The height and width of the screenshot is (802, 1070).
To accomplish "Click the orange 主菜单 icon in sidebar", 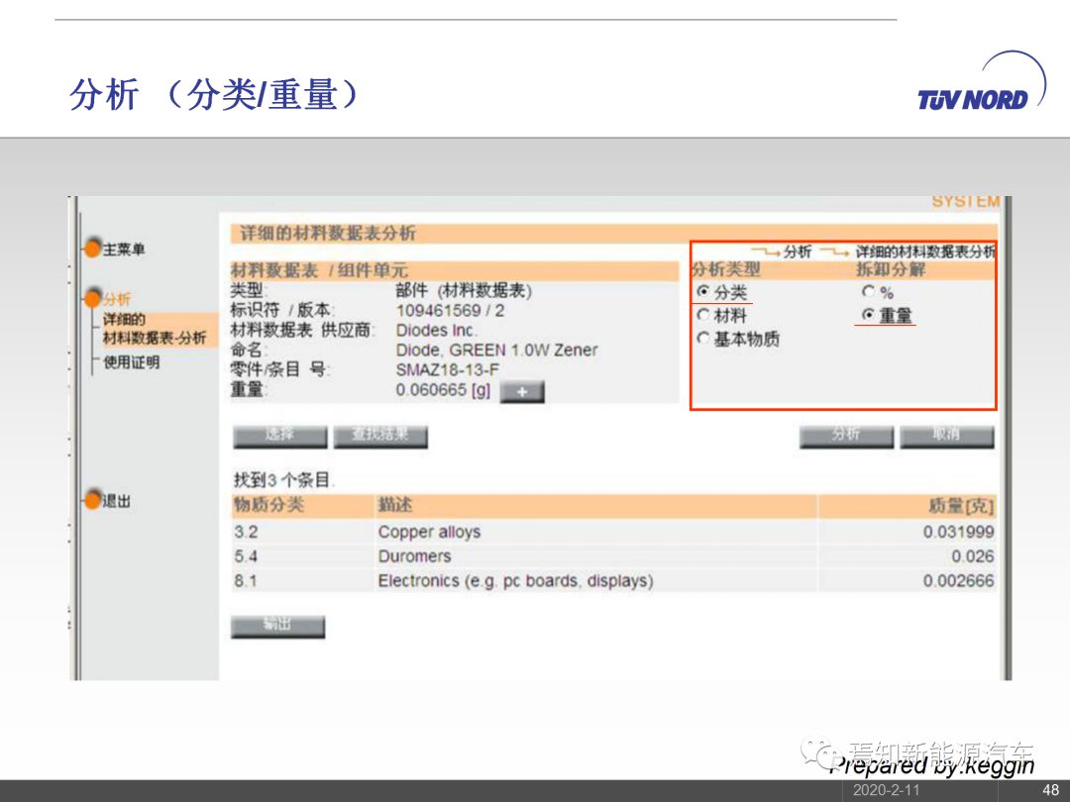I will (x=92, y=249).
